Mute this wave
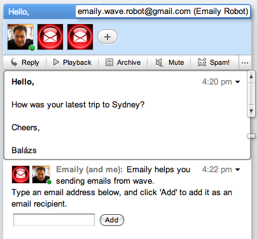The width and height of the screenshot is (257, 239). [169, 62]
